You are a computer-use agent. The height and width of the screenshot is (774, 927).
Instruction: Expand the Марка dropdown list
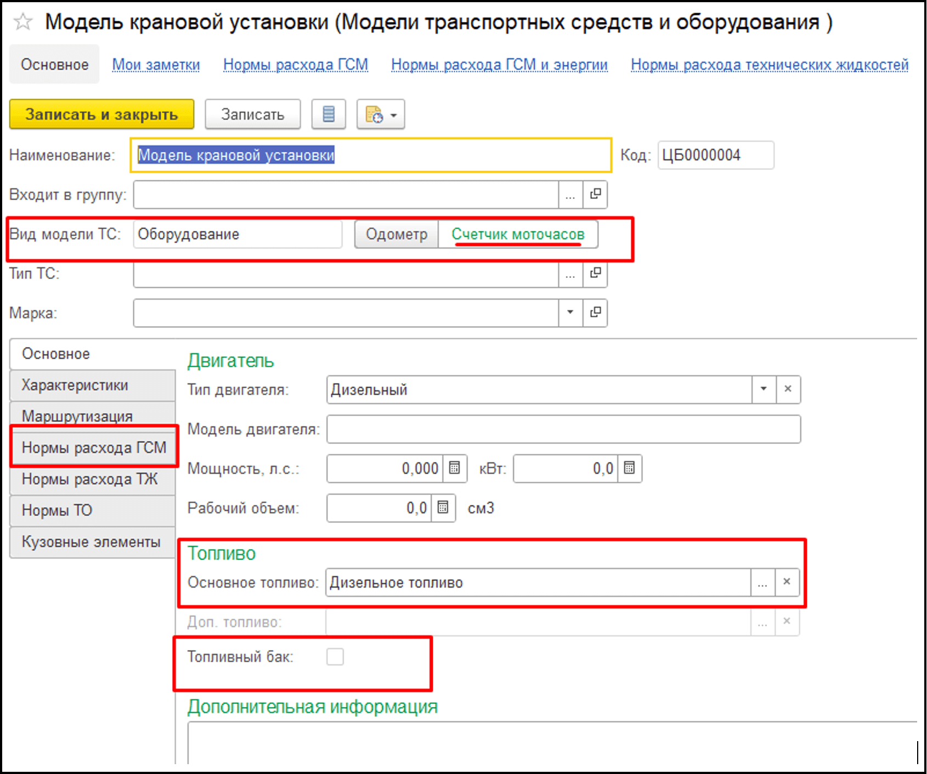570,312
